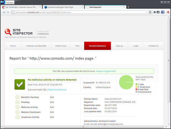
Task: Open the IceDragon application menu button
Action: (x=7, y=2)
